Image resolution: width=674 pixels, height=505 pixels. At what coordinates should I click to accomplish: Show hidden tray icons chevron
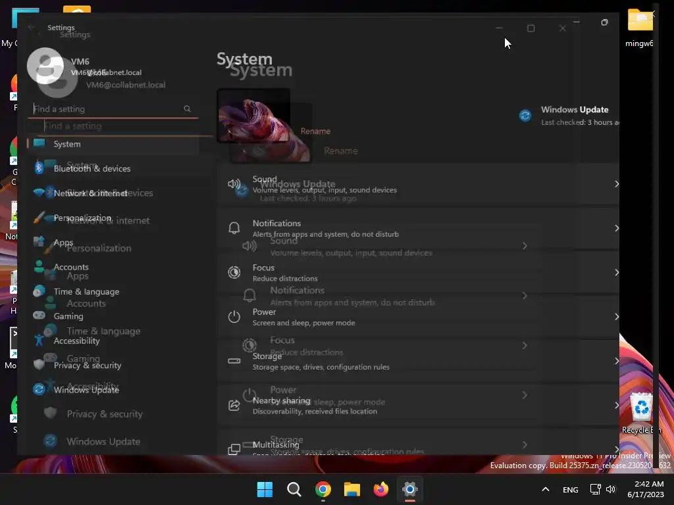[x=546, y=489]
